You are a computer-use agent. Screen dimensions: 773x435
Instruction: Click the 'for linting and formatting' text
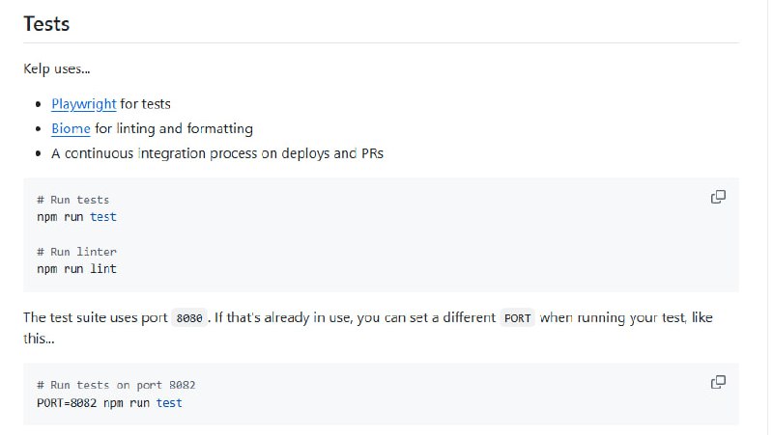click(x=174, y=128)
